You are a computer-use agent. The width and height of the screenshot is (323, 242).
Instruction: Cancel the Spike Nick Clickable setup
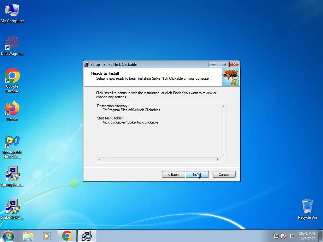(x=224, y=175)
